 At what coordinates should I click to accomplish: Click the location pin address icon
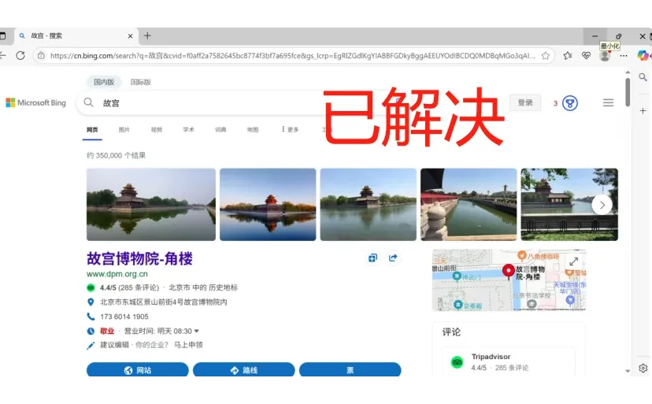pyautogui.click(x=91, y=302)
